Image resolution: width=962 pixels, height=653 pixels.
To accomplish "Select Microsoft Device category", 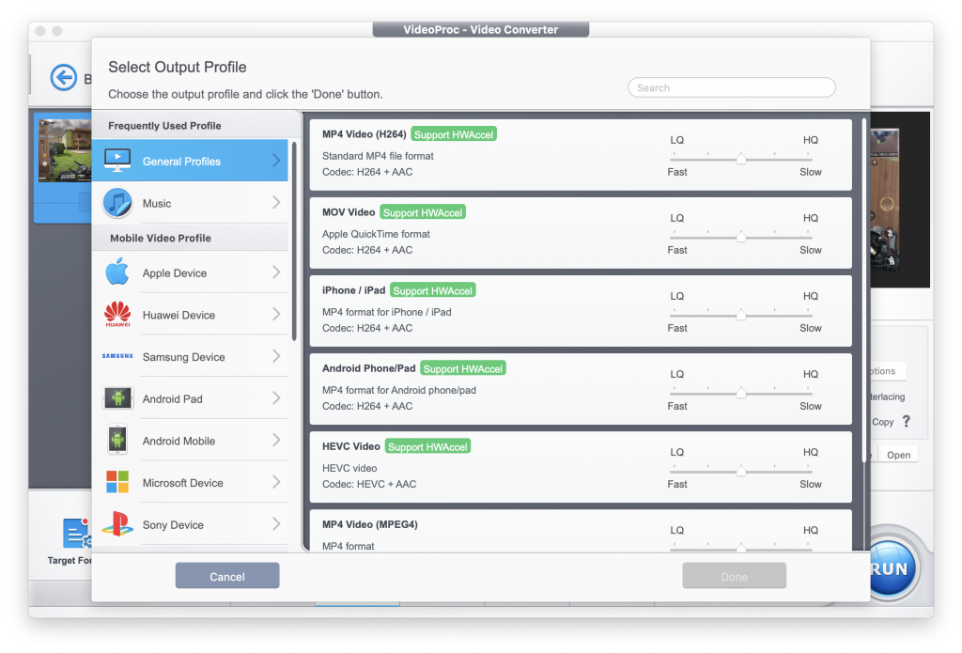I will point(190,482).
